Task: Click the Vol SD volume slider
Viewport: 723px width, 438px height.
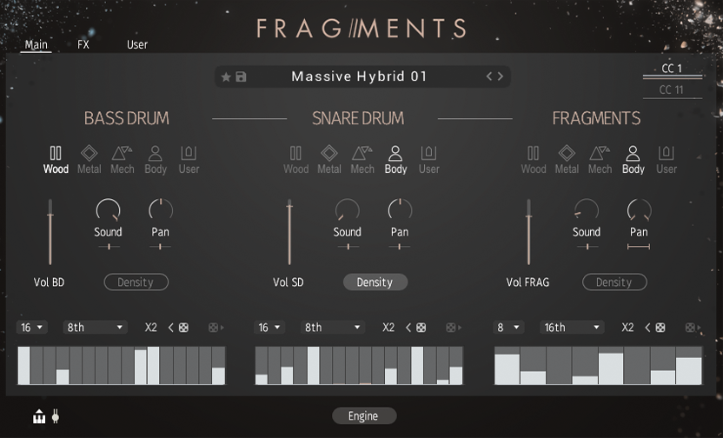Action: click(289, 232)
